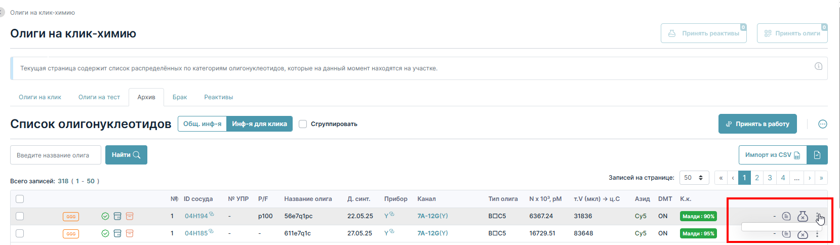Image resolution: width=840 pixels, height=245 pixels.
Task: Check the Сгруппировать checkbox
Action: (303, 124)
